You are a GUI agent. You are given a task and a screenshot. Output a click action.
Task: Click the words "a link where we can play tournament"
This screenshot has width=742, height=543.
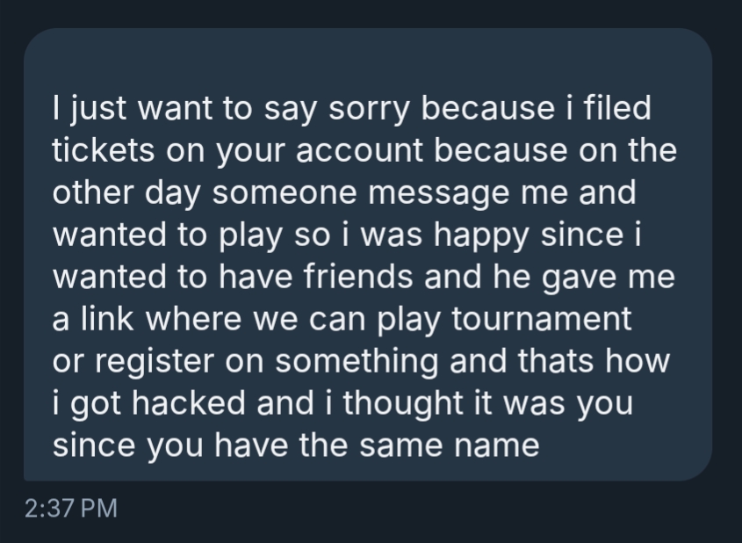tap(342, 318)
